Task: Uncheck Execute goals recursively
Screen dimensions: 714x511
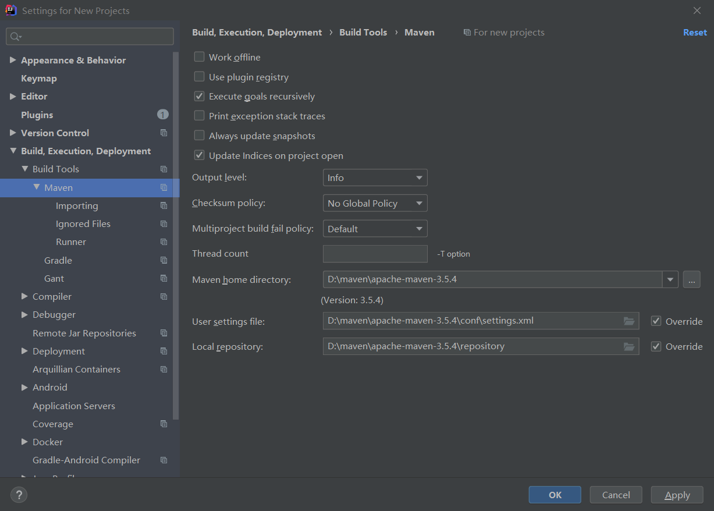Action: pos(199,96)
